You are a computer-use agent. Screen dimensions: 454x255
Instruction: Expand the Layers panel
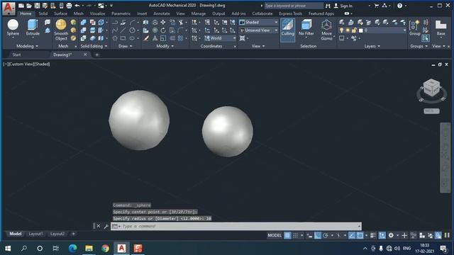coord(372,46)
